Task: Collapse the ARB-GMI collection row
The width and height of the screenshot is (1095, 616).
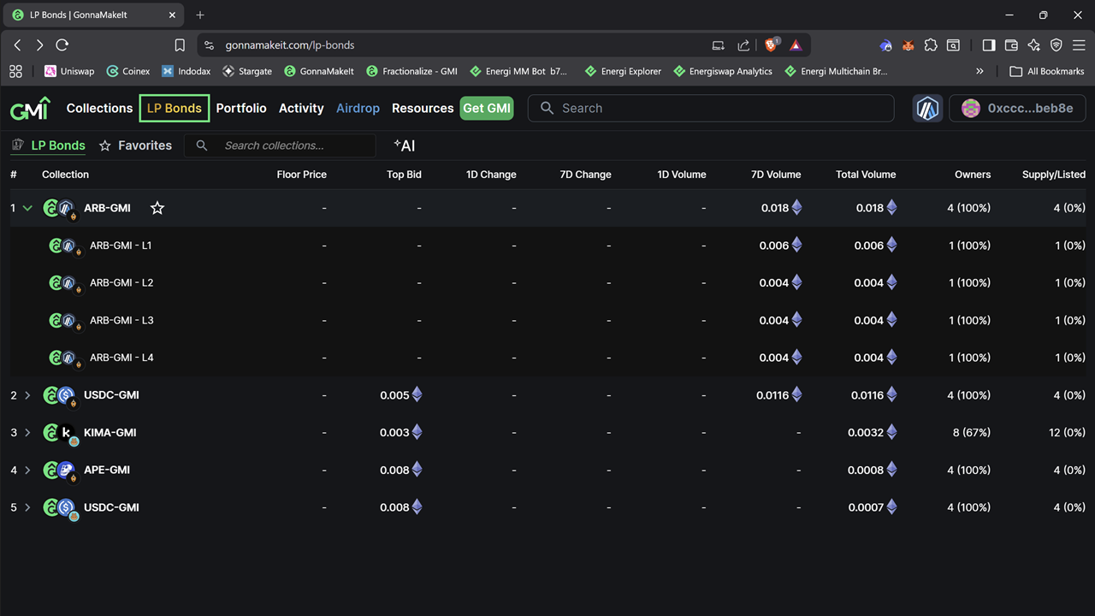Action: [x=27, y=208]
